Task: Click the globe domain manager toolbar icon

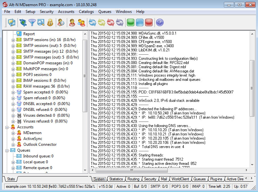Action: tap(23, 23)
